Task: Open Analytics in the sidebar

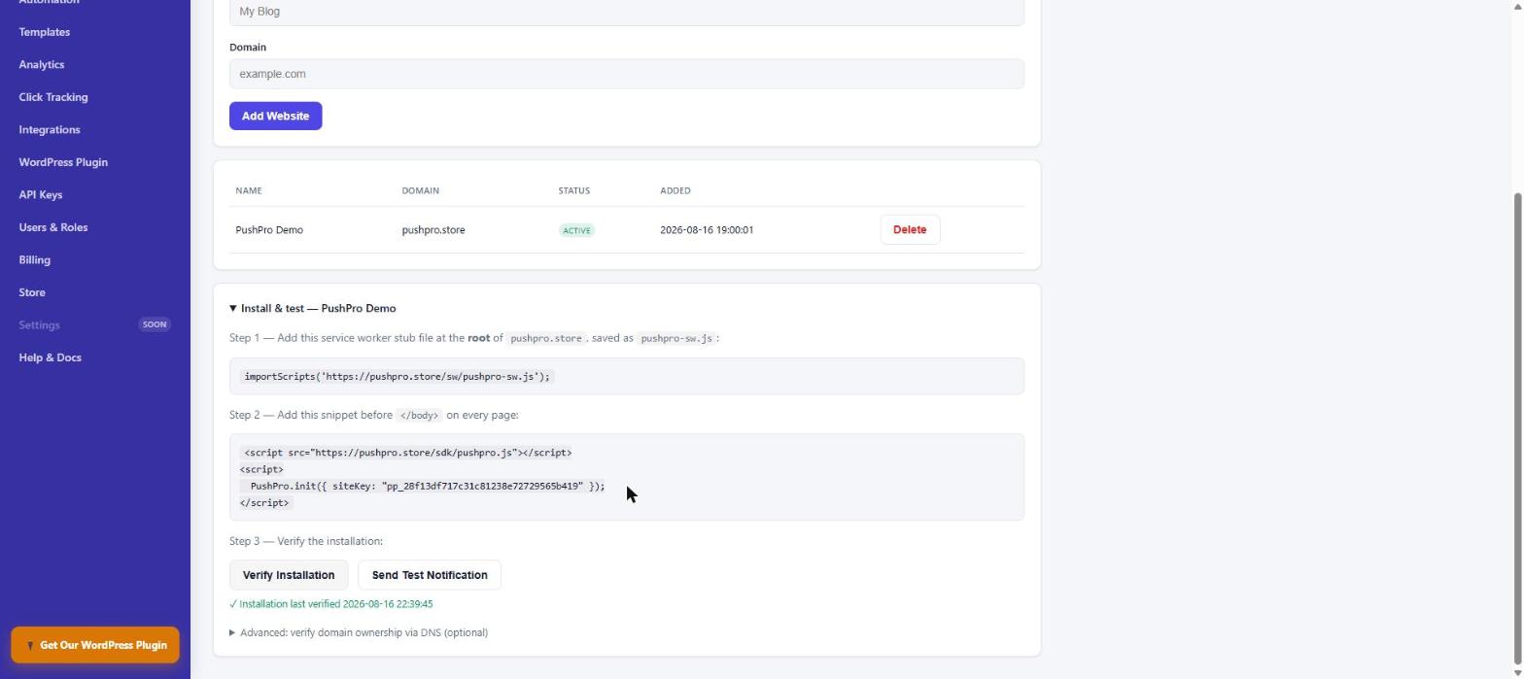Action: 42,64
